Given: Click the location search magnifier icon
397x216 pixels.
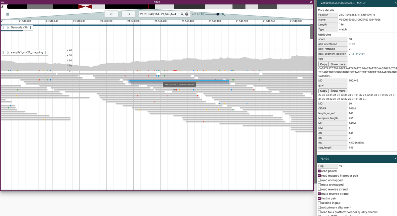Looking at the screenshot, I should (182, 14).
